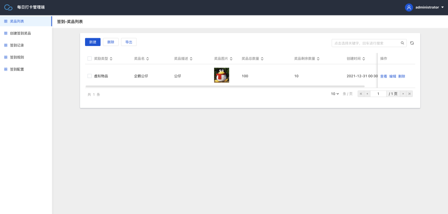Click the 每日打卡管理端 app title

(x=31, y=7)
